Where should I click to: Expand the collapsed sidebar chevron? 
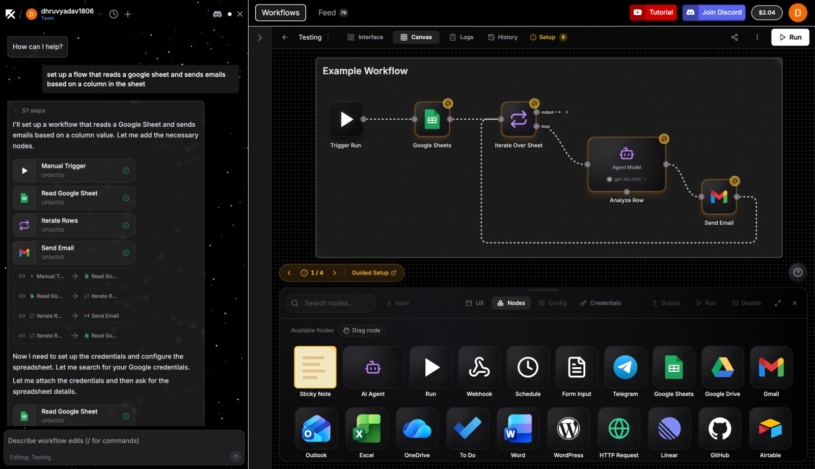coord(260,38)
